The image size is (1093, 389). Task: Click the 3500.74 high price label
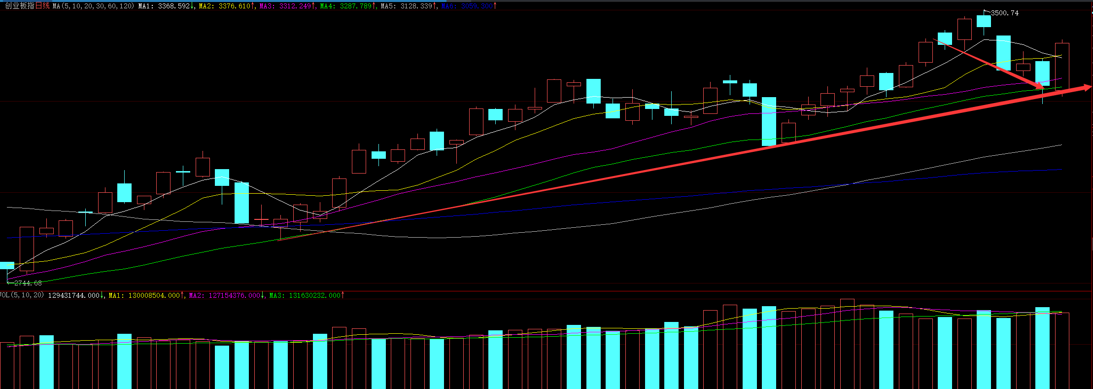(x=1004, y=13)
